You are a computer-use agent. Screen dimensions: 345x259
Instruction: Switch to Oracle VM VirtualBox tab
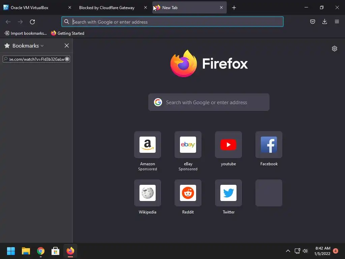click(37, 7)
